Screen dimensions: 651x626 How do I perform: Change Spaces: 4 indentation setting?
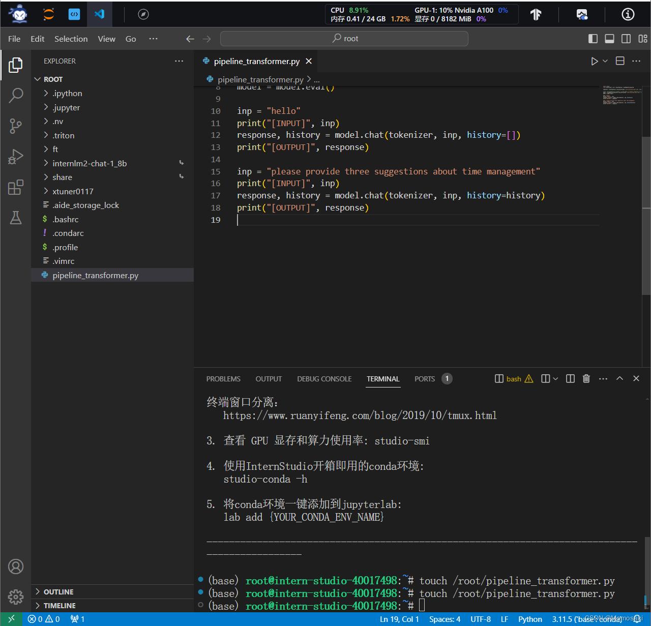coord(445,619)
